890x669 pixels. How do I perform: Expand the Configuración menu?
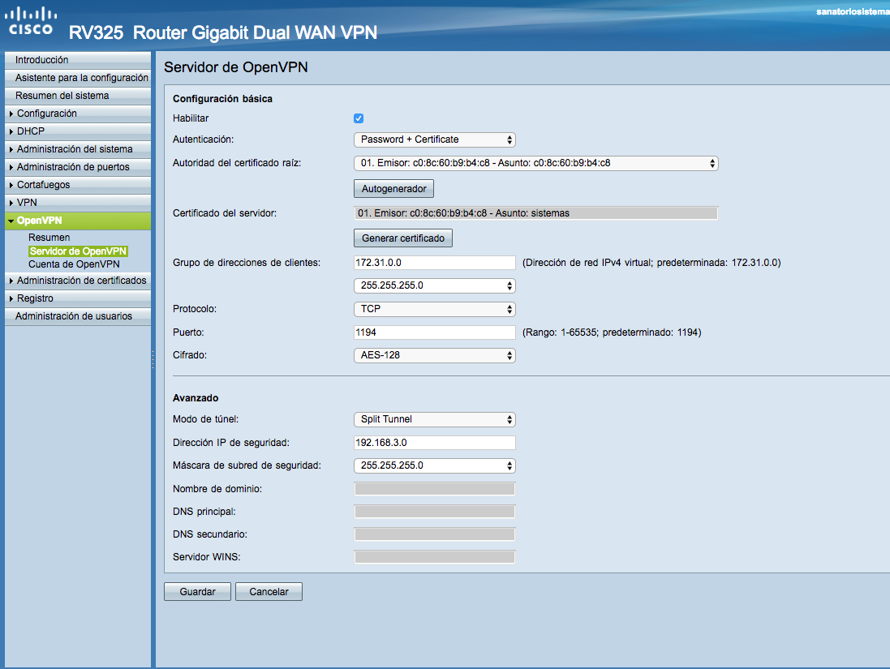point(46,114)
